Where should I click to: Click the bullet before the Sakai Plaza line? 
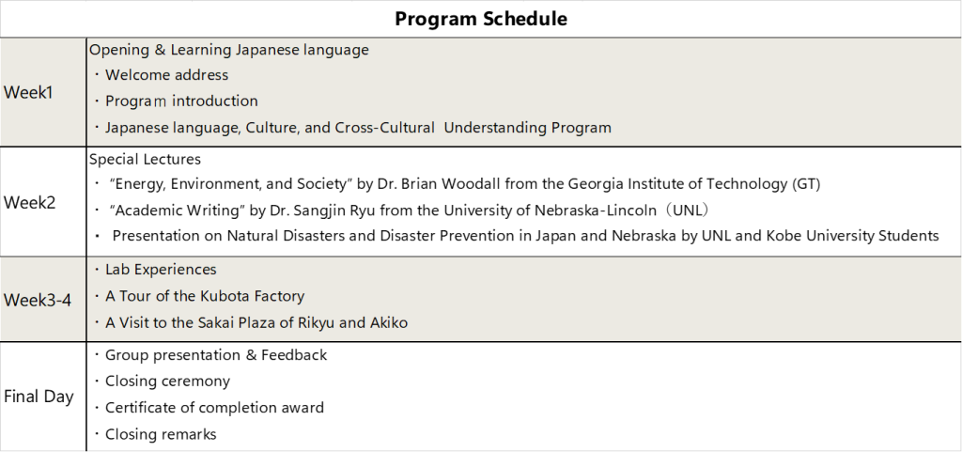pyautogui.click(x=96, y=323)
